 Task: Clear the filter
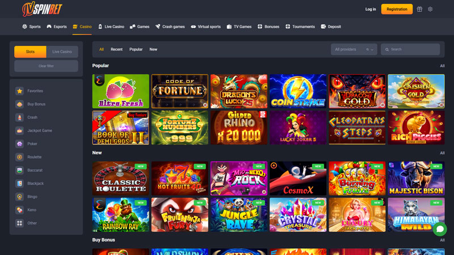[46, 66]
